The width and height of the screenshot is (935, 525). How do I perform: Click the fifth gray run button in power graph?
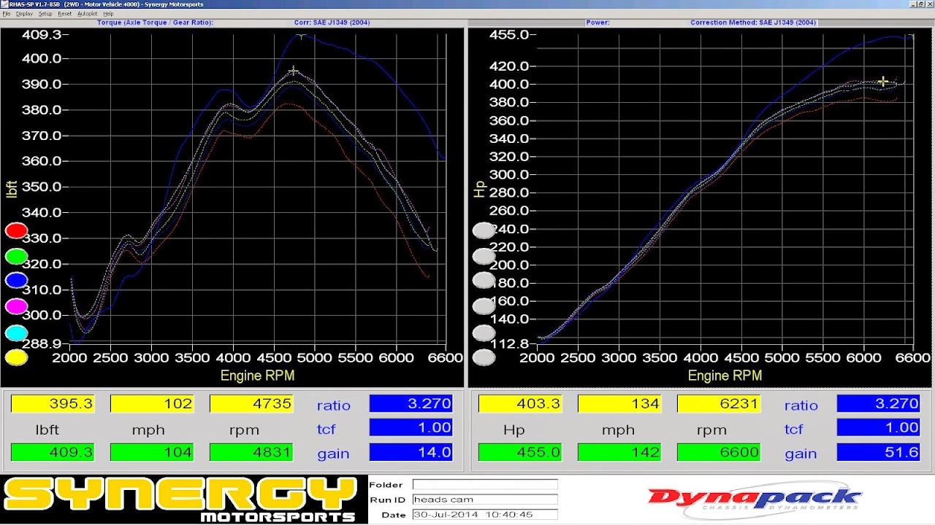pos(484,333)
